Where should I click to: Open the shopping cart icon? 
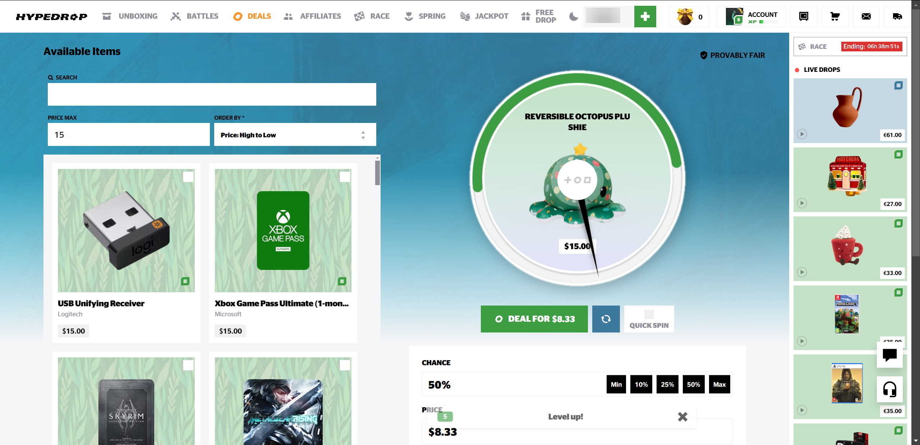835,17
